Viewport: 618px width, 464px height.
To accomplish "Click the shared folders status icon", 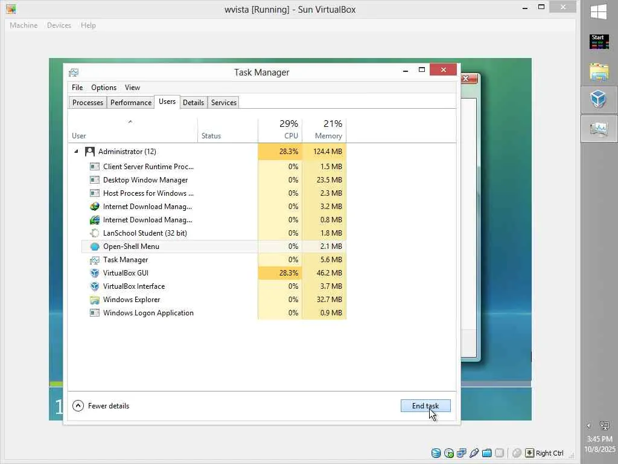I will tap(487, 453).
